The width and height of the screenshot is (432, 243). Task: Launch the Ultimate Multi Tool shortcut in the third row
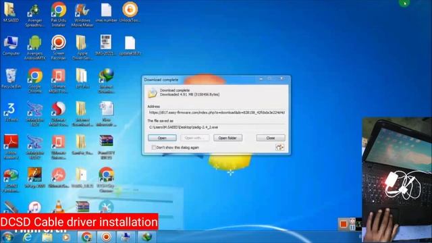pos(59,81)
